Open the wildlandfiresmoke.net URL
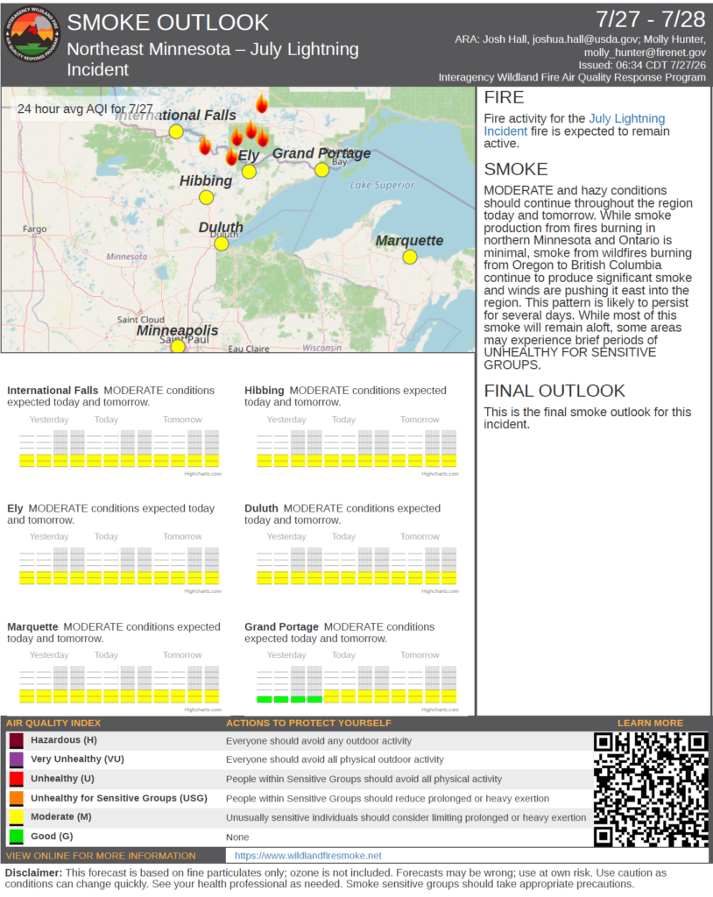Screen dimensions: 713x897 307,855
